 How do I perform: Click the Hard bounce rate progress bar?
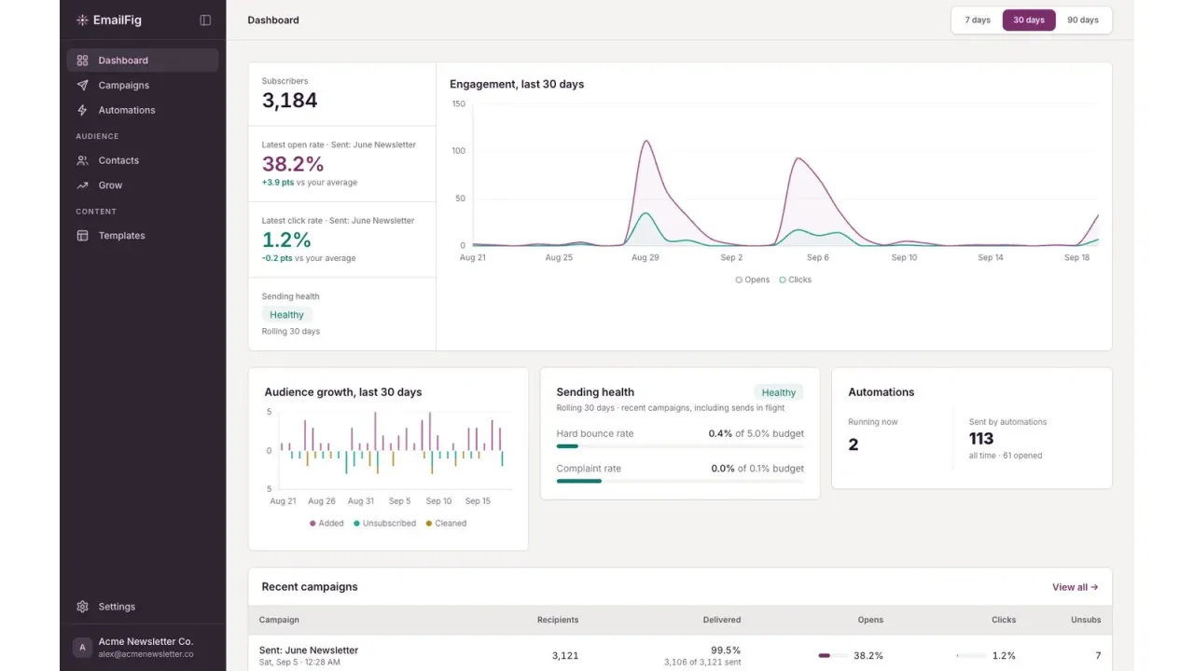[680, 446]
